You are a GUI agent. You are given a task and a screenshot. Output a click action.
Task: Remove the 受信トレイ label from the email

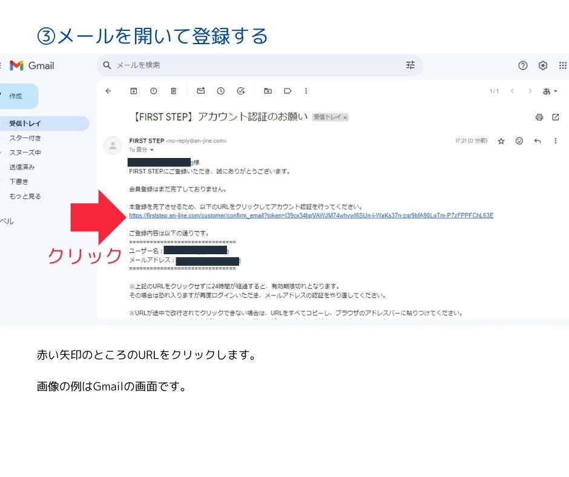pyautogui.click(x=345, y=117)
